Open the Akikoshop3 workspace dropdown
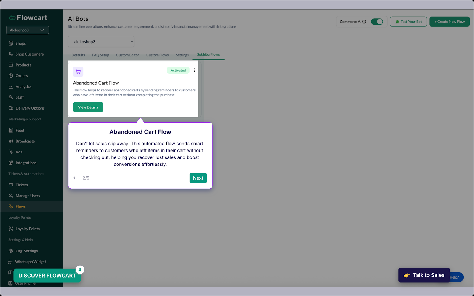Image resolution: width=474 pixels, height=296 pixels. click(x=28, y=30)
